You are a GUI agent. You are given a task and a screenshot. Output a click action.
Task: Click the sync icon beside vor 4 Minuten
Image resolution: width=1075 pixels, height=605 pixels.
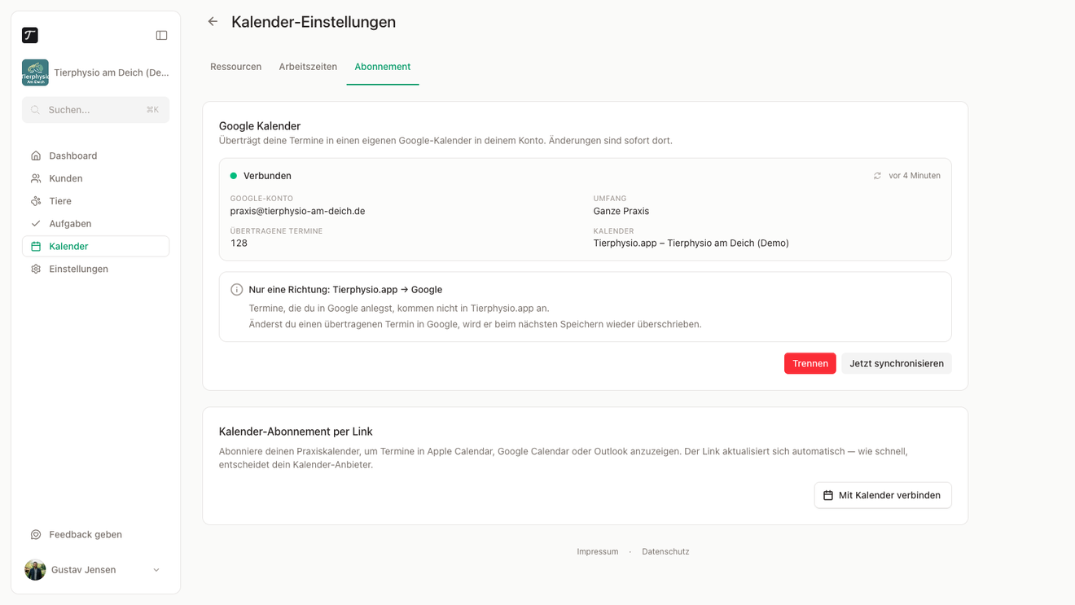point(877,176)
